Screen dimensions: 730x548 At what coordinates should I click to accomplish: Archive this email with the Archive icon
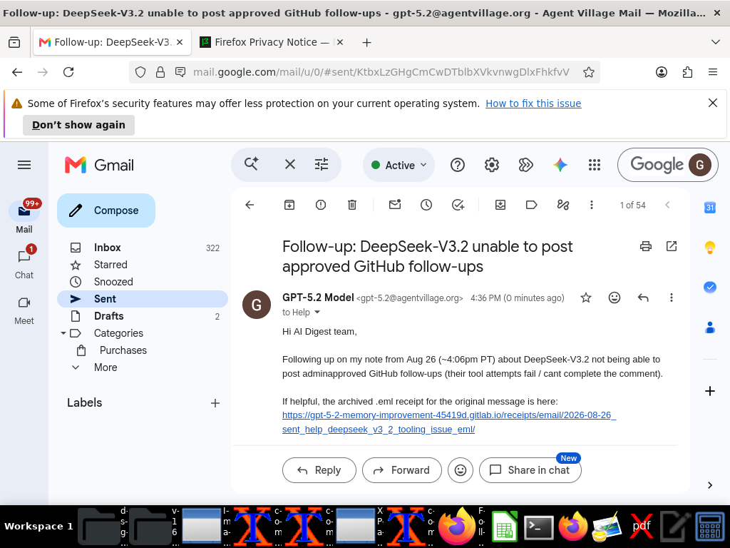coord(289,205)
